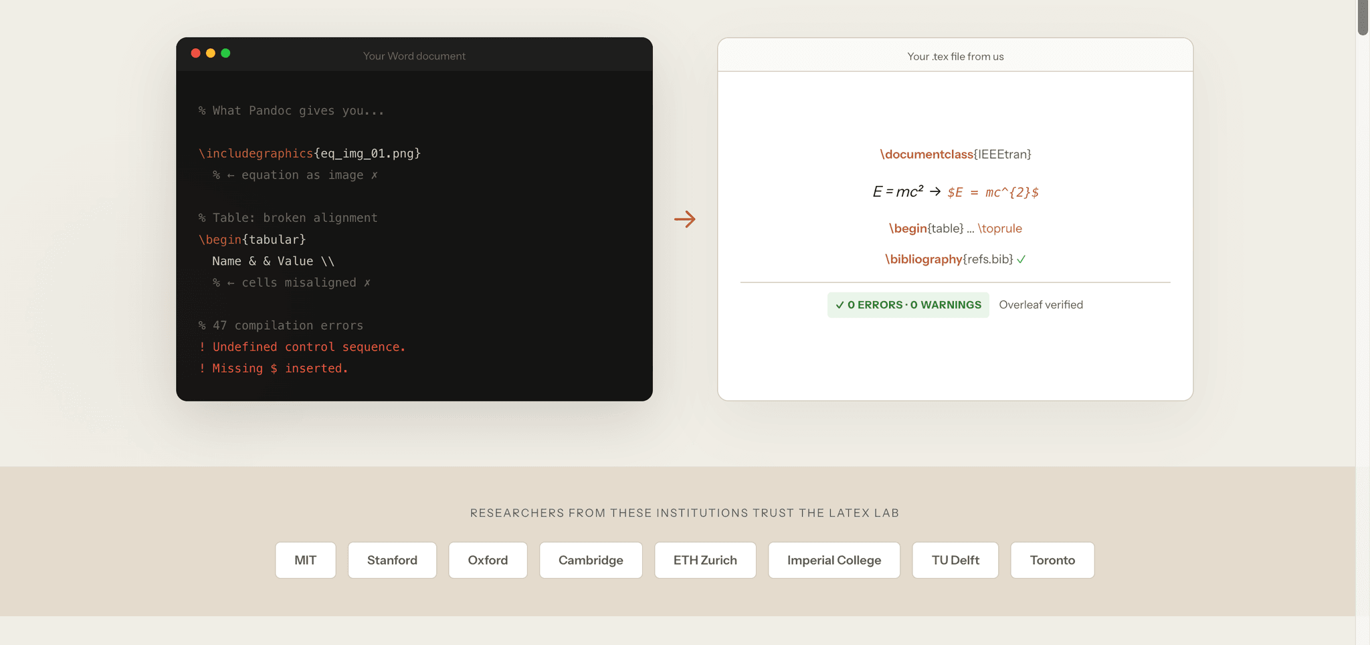
Task: Select the ETH Zurich institution chip
Action: click(x=705, y=560)
